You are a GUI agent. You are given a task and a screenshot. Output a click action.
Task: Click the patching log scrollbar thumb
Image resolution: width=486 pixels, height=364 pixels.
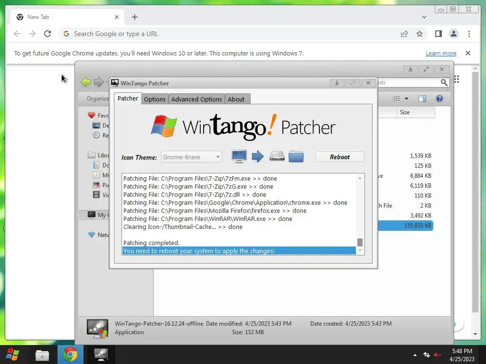[360, 242]
